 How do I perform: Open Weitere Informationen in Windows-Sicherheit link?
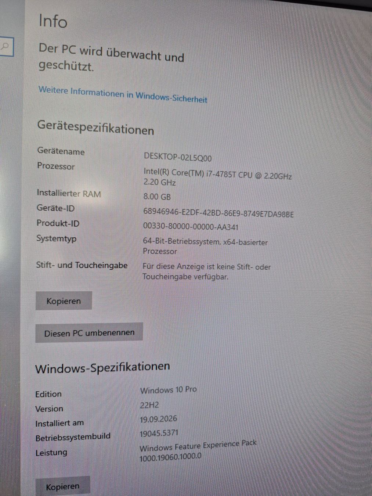click(123, 94)
